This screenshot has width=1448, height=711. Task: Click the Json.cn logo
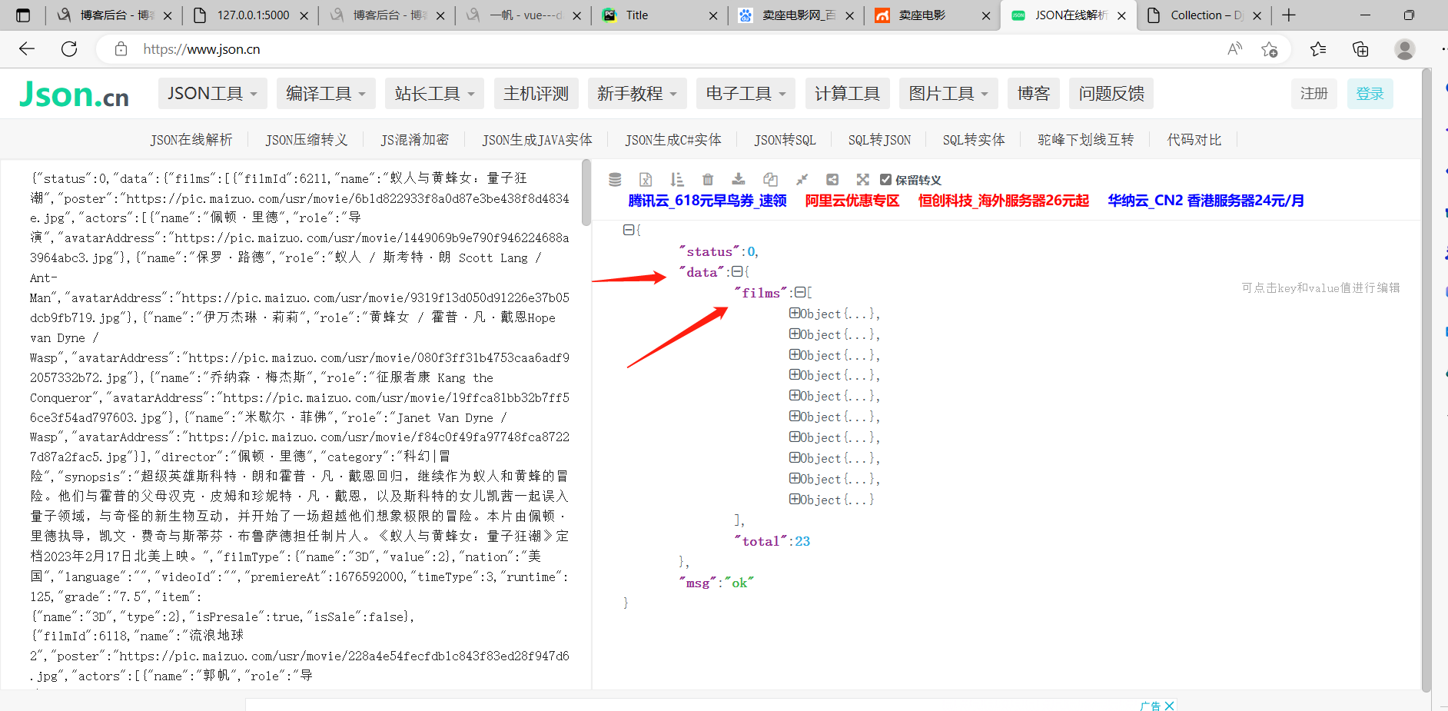[x=75, y=94]
